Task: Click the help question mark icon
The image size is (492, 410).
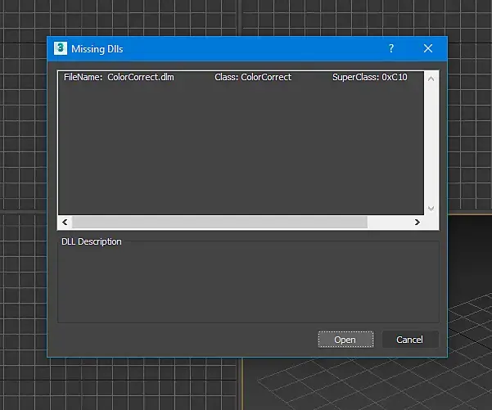Action: point(391,48)
